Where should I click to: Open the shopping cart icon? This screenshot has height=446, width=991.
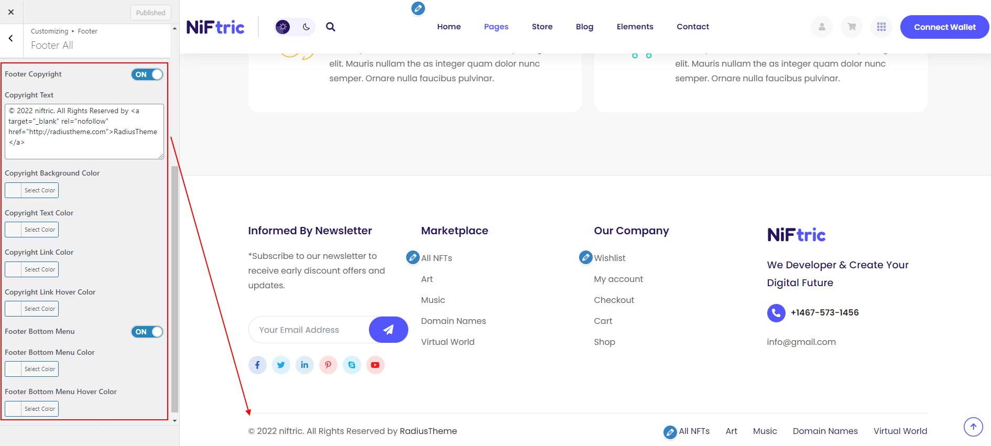point(852,27)
